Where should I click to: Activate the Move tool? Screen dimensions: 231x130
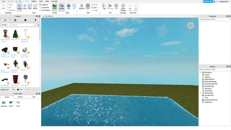pyautogui.click(x=25, y=6)
